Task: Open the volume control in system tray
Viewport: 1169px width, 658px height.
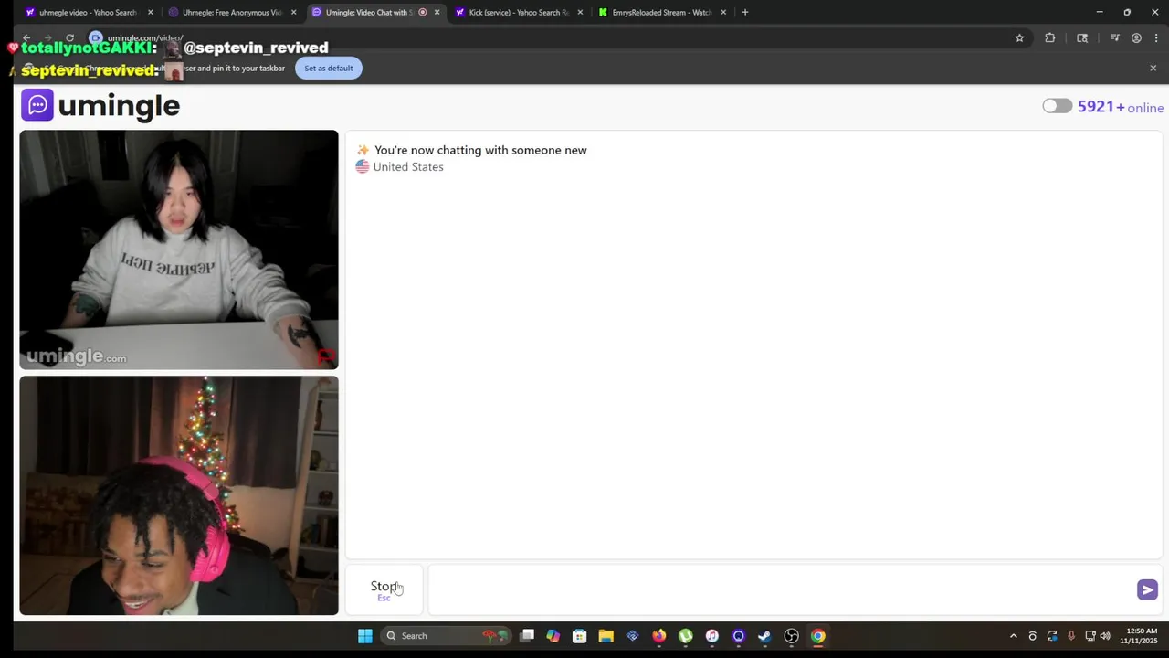Action: (x=1105, y=636)
